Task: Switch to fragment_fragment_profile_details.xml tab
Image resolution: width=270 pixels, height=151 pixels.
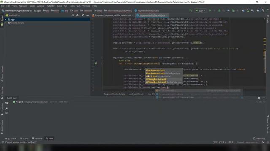Action: pyautogui.click(x=113, y=15)
